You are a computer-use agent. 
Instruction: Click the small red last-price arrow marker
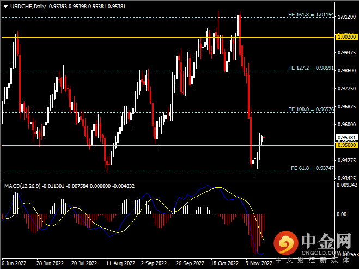[264, 137]
